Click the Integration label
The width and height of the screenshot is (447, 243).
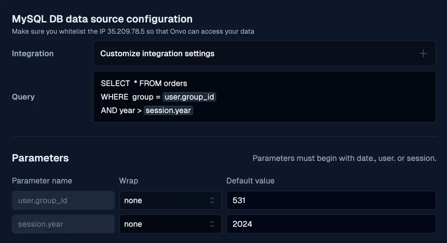click(33, 54)
